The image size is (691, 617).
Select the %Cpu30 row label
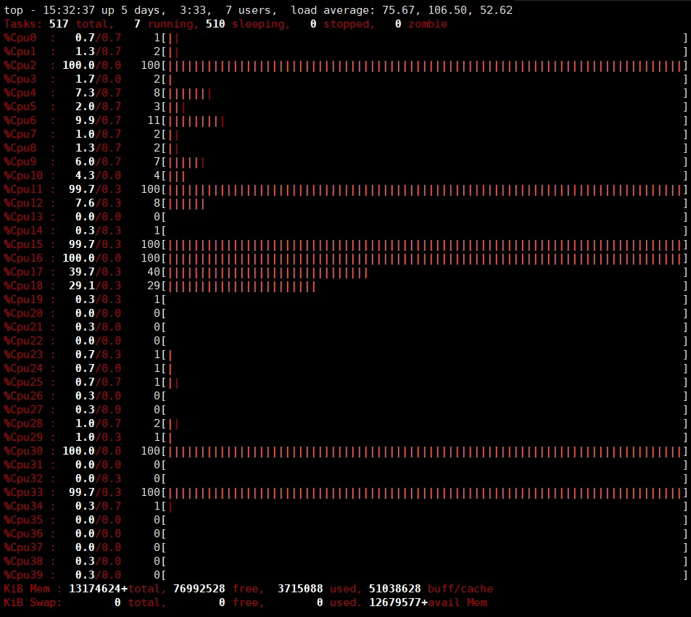tap(23, 451)
